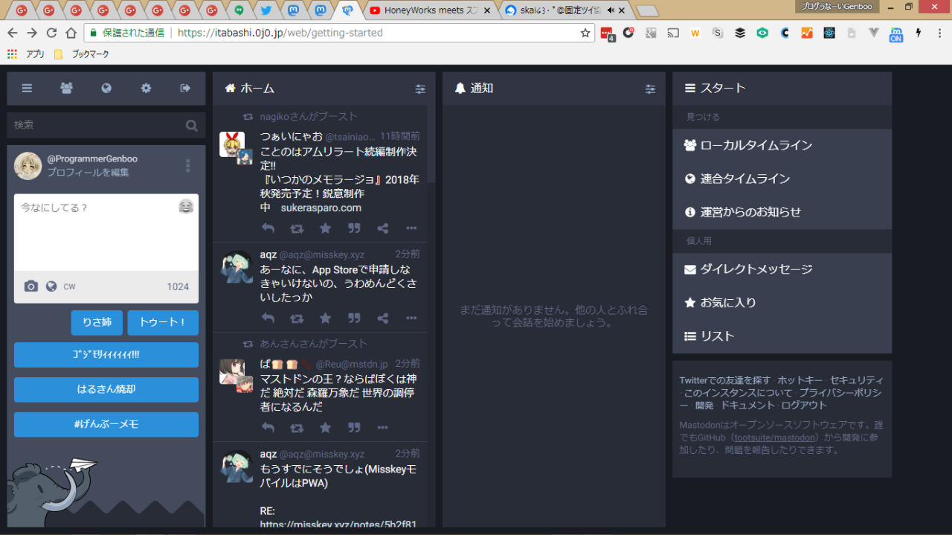Click the logout arrow icon

pos(185,88)
